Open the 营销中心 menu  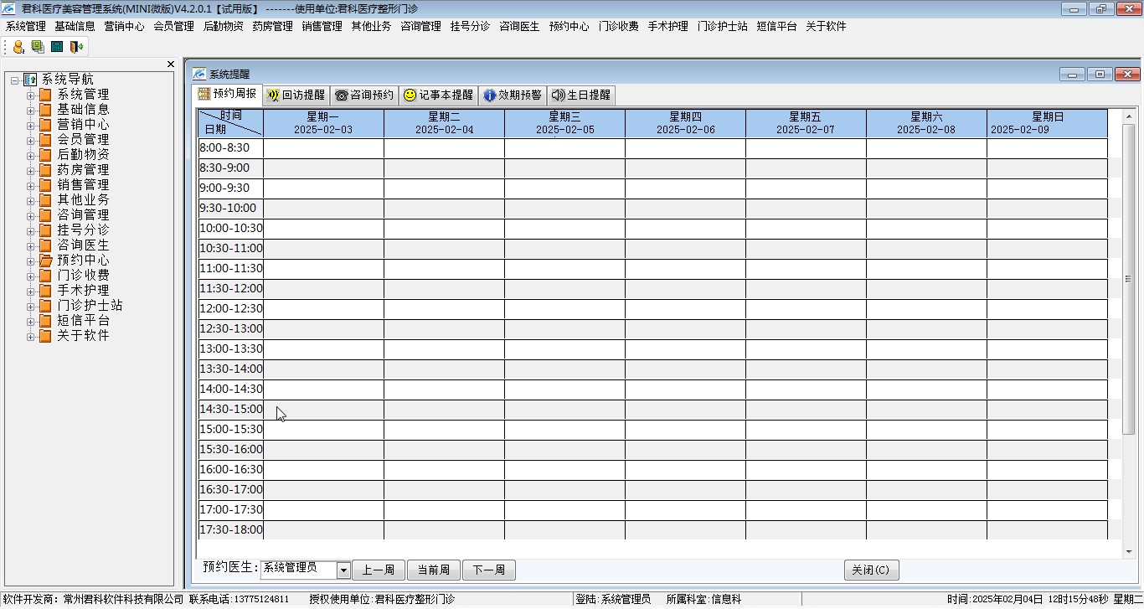(124, 26)
